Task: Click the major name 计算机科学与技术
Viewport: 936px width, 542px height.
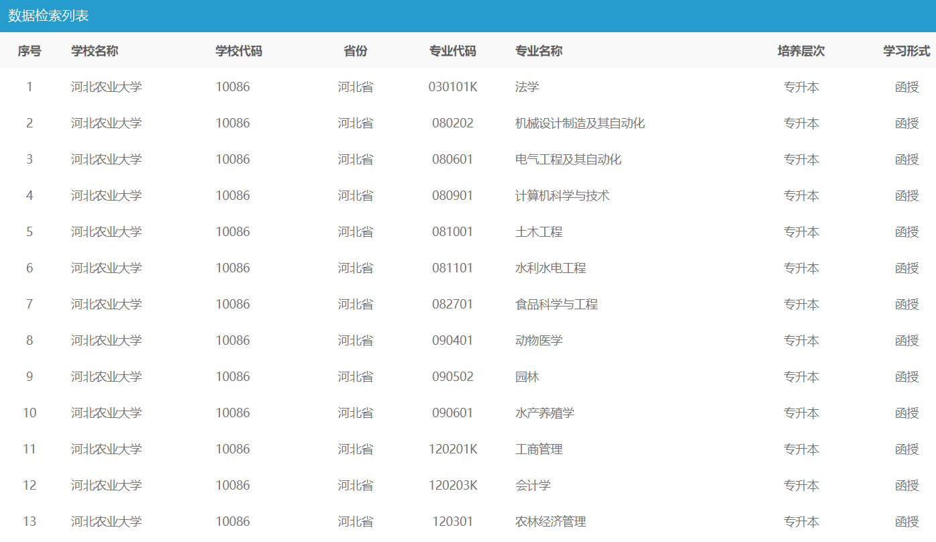Action: (562, 196)
